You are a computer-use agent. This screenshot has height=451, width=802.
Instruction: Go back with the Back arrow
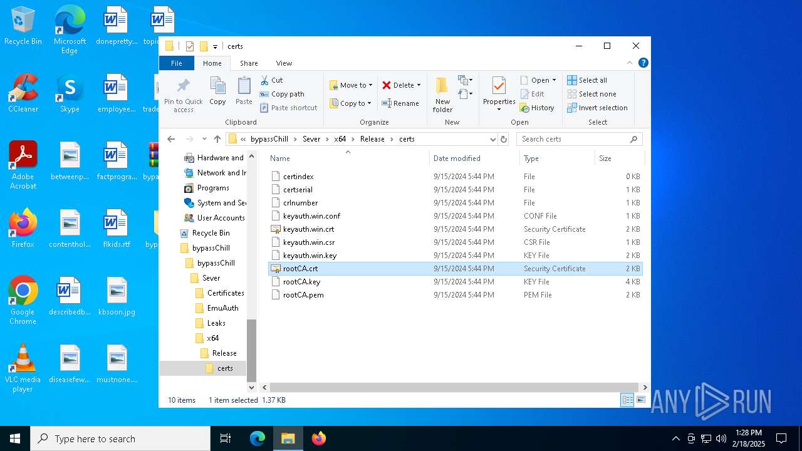(x=171, y=139)
